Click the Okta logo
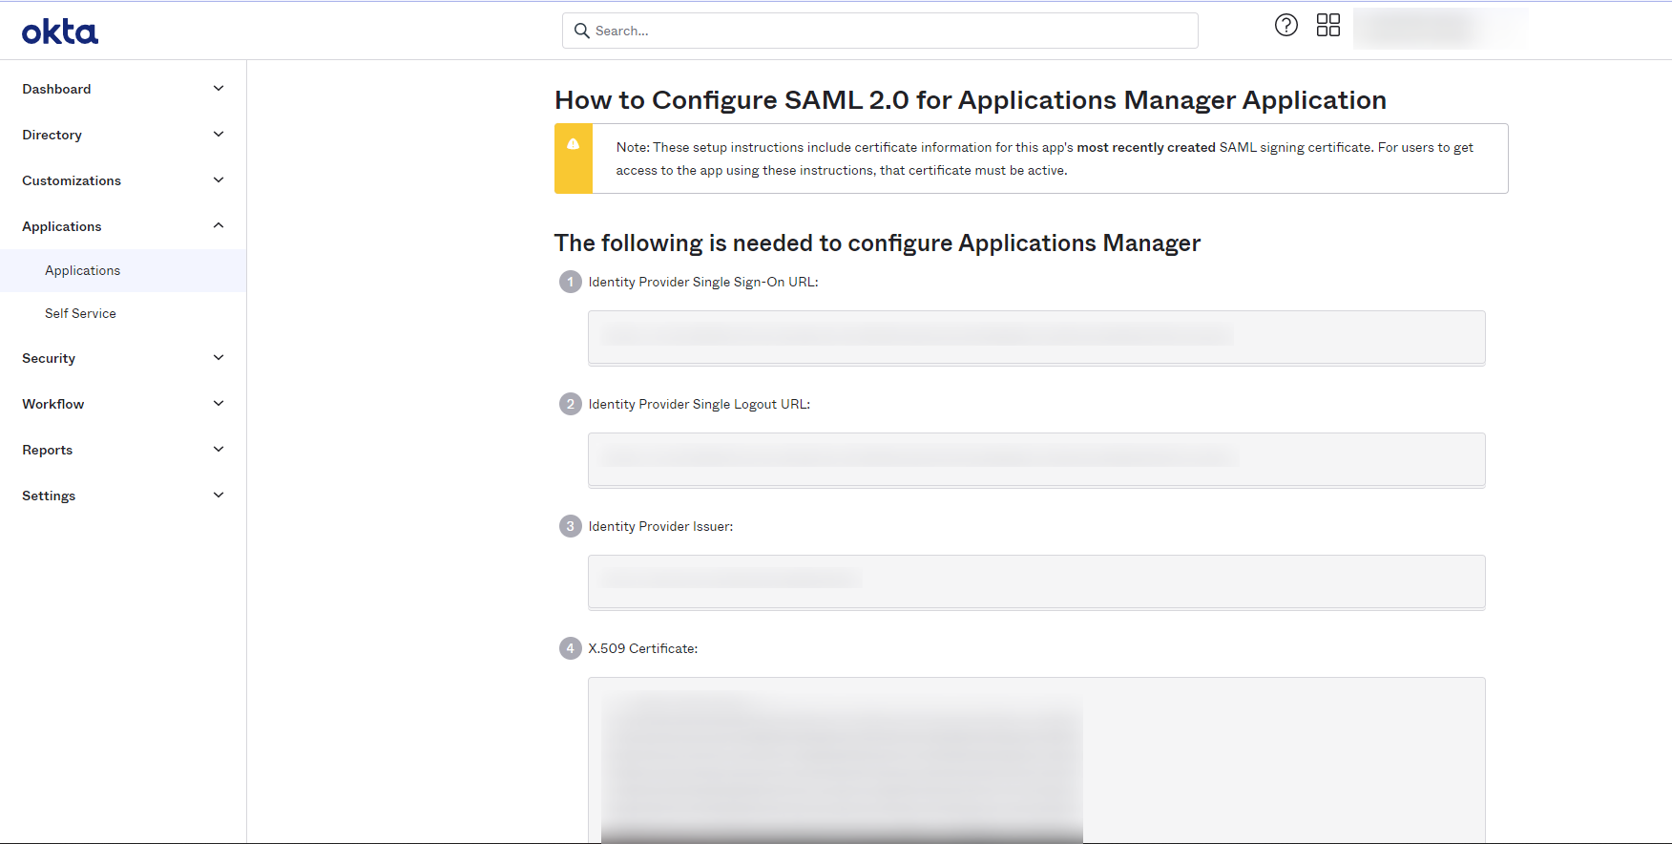Screen dimensions: 1672x844 tap(60, 32)
